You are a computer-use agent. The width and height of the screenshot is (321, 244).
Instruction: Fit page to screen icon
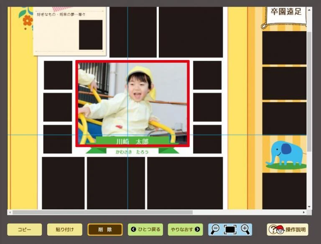coord(230,229)
